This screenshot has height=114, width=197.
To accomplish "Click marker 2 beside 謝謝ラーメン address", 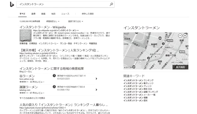I will click(x=54, y=87).
